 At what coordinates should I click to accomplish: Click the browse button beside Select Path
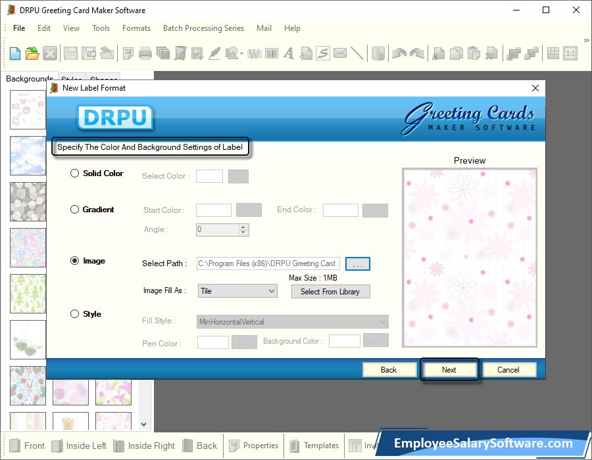(x=358, y=264)
